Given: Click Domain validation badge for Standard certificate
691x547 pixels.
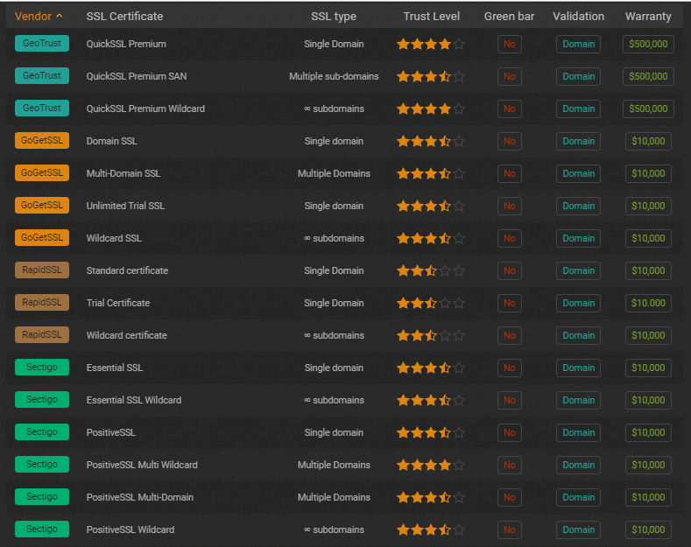Looking at the screenshot, I should click(x=578, y=270).
